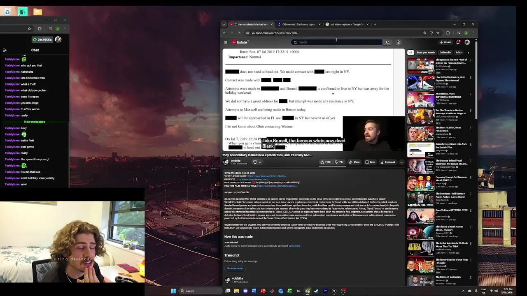The width and height of the screenshot is (527, 296).
Task: Open Windows Start menu
Action: pos(173,291)
